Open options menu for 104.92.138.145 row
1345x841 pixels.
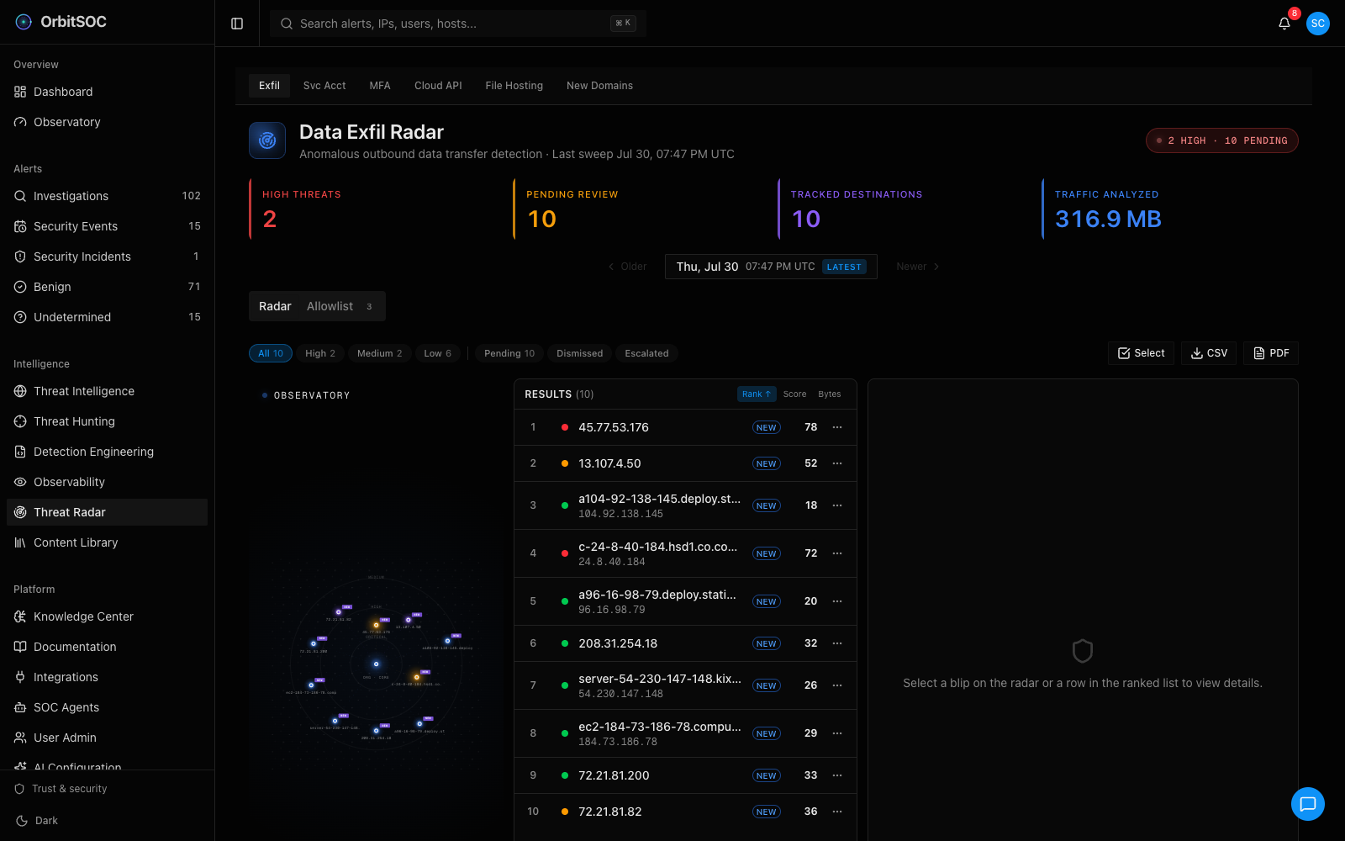point(837,505)
